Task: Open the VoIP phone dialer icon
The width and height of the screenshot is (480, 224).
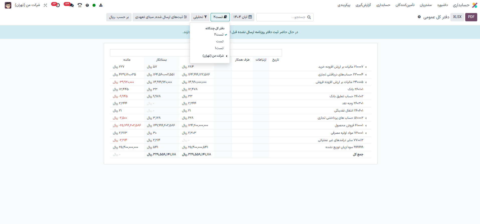Action: pyautogui.click(x=80, y=5)
